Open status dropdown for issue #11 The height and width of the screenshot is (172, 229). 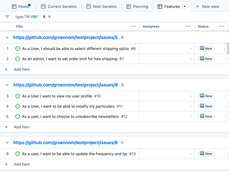coord(224,106)
